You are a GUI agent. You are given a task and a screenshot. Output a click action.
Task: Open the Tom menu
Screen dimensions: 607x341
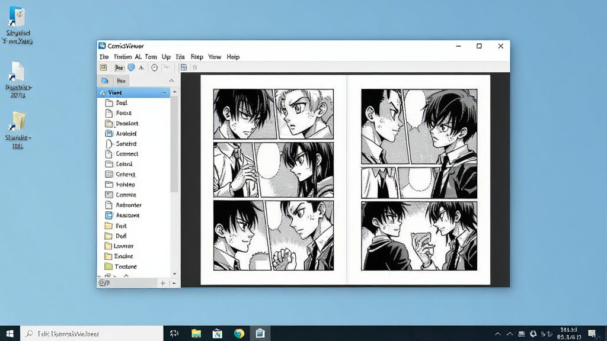151,57
